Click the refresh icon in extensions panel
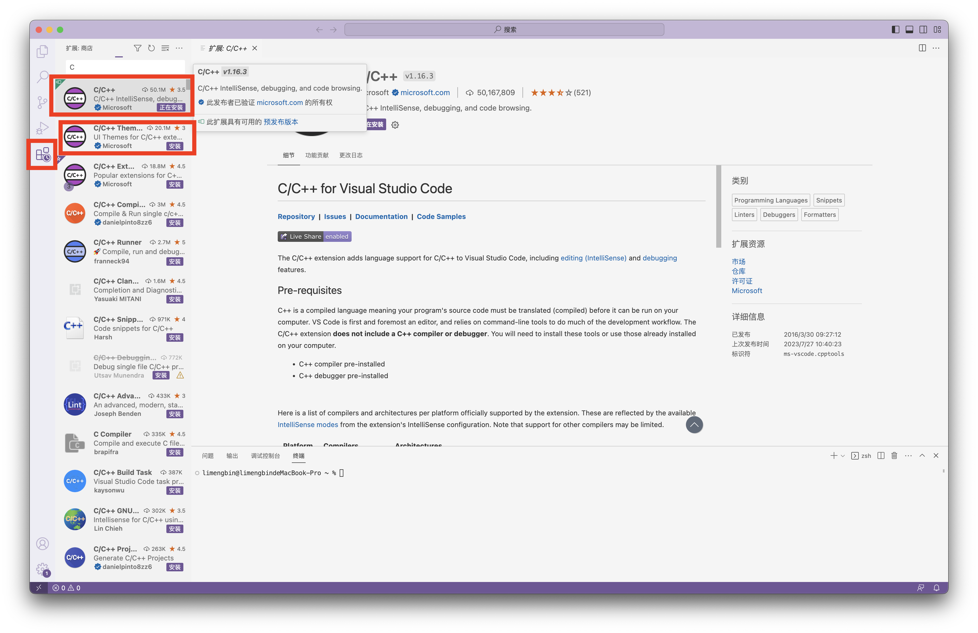Viewport: 978px width, 633px height. (x=151, y=48)
